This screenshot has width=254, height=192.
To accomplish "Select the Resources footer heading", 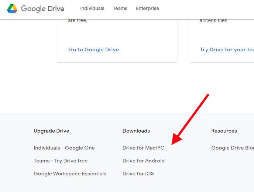I will click(224, 131).
